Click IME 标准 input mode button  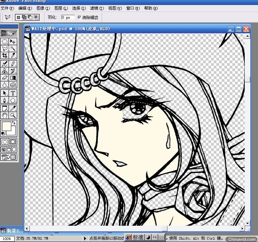point(138,237)
